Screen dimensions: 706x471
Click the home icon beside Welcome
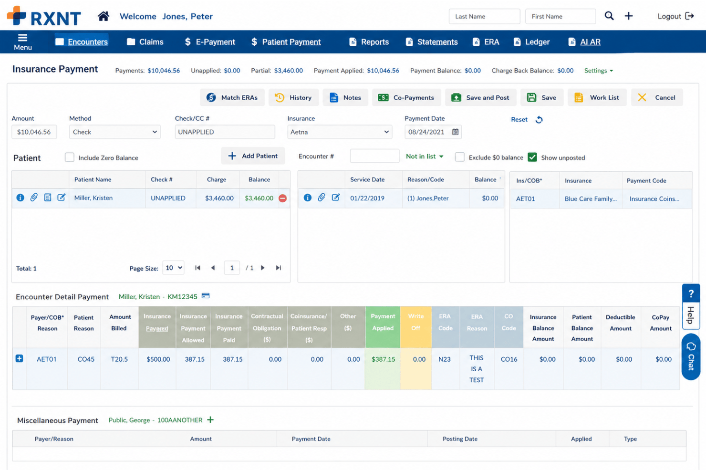pyautogui.click(x=103, y=16)
